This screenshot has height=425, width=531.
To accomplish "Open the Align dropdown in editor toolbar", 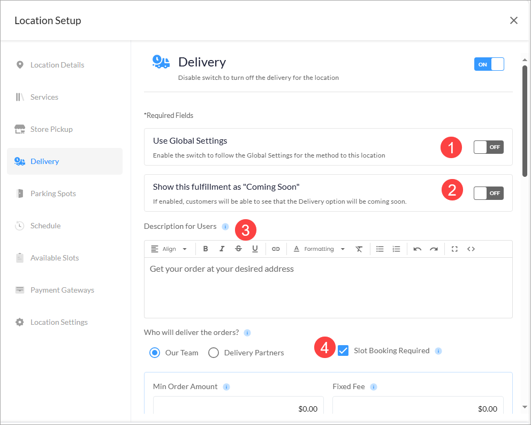I will pyautogui.click(x=169, y=249).
